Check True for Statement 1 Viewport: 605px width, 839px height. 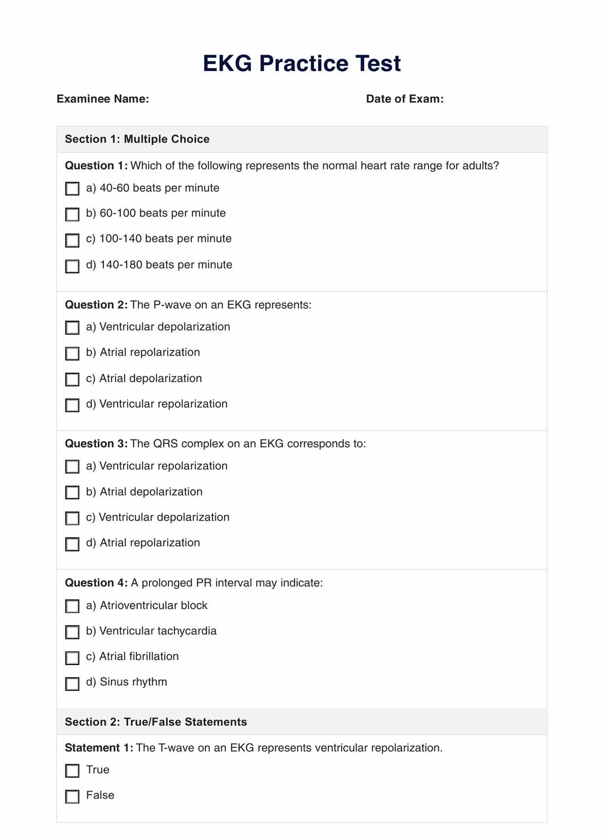tap(73, 771)
